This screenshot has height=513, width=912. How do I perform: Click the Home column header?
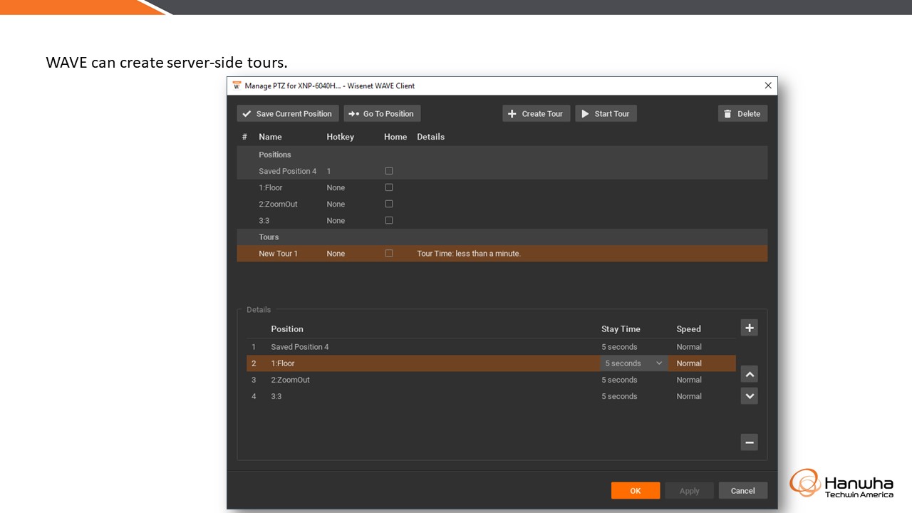(395, 137)
